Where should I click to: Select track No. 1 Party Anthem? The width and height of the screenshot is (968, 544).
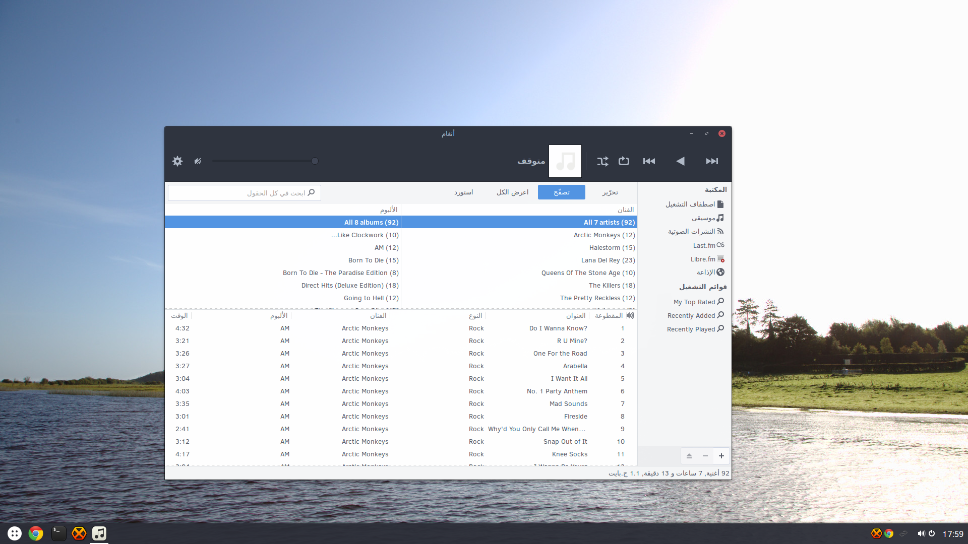[x=401, y=391]
